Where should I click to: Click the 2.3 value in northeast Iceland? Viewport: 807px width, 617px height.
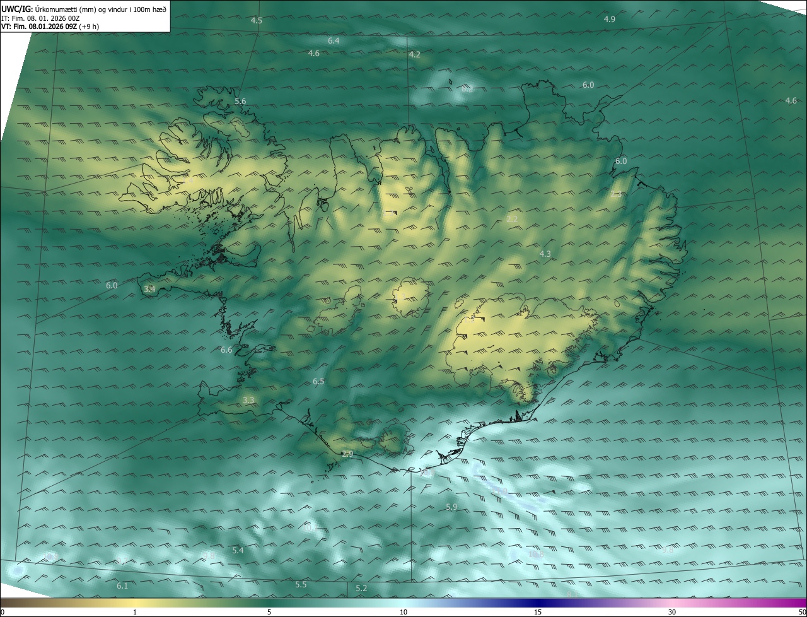617,194
